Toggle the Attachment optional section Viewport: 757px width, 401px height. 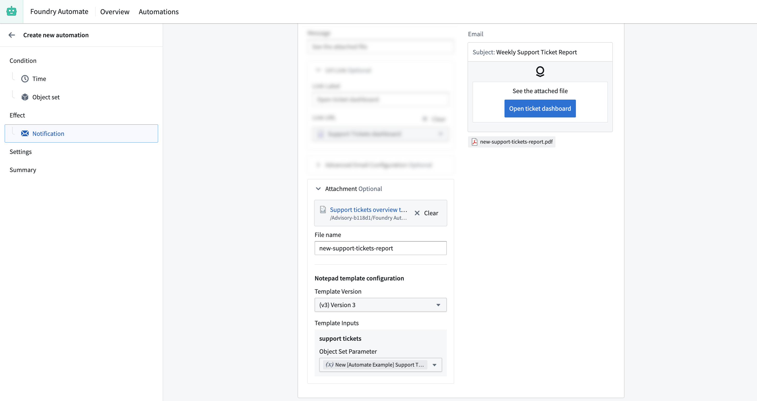pos(318,188)
